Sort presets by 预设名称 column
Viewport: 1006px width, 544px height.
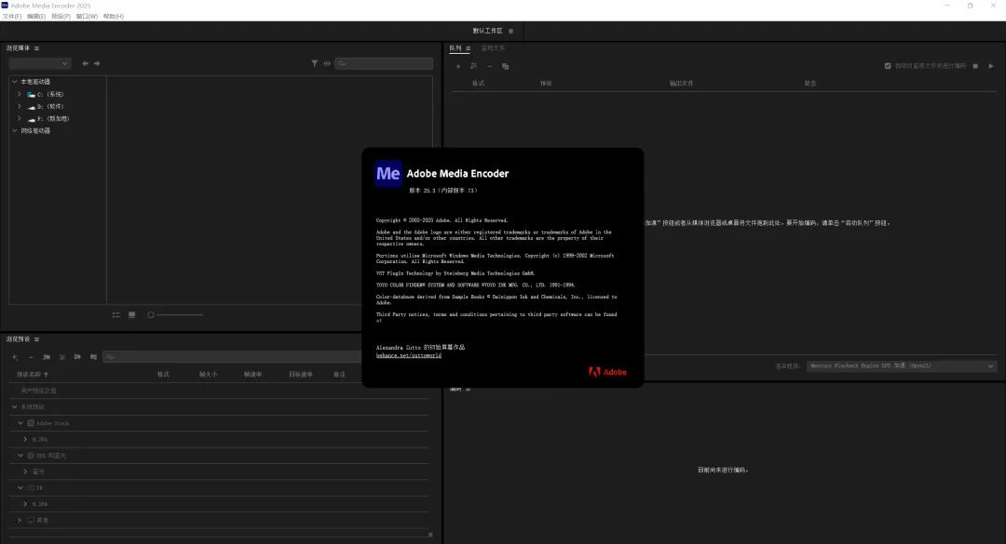(32, 374)
